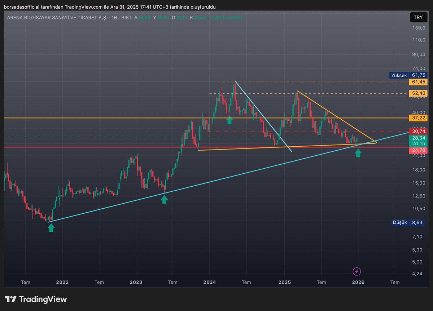
Task: Click the 2026 time axis label
Action: click(358, 283)
